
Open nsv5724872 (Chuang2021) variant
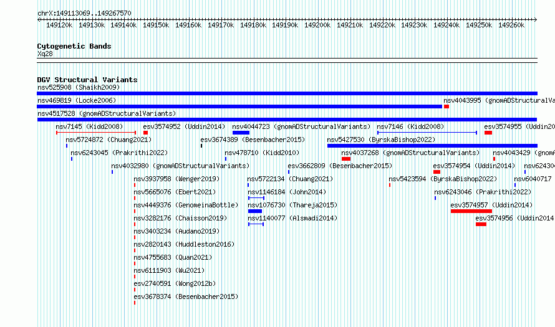(x=109, y=140)
